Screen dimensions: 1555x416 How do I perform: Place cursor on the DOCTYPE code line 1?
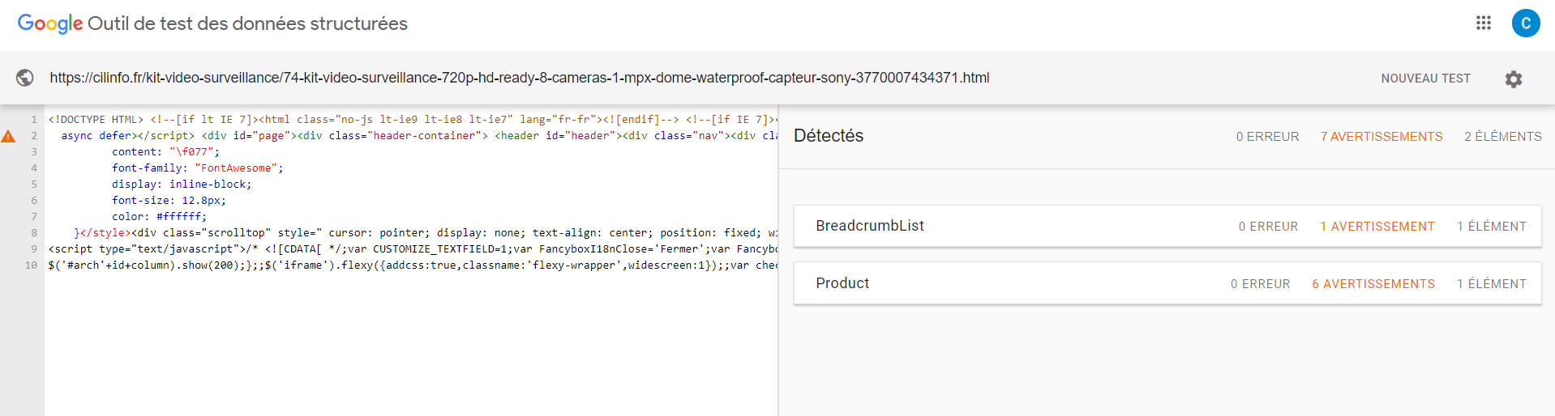411,120
